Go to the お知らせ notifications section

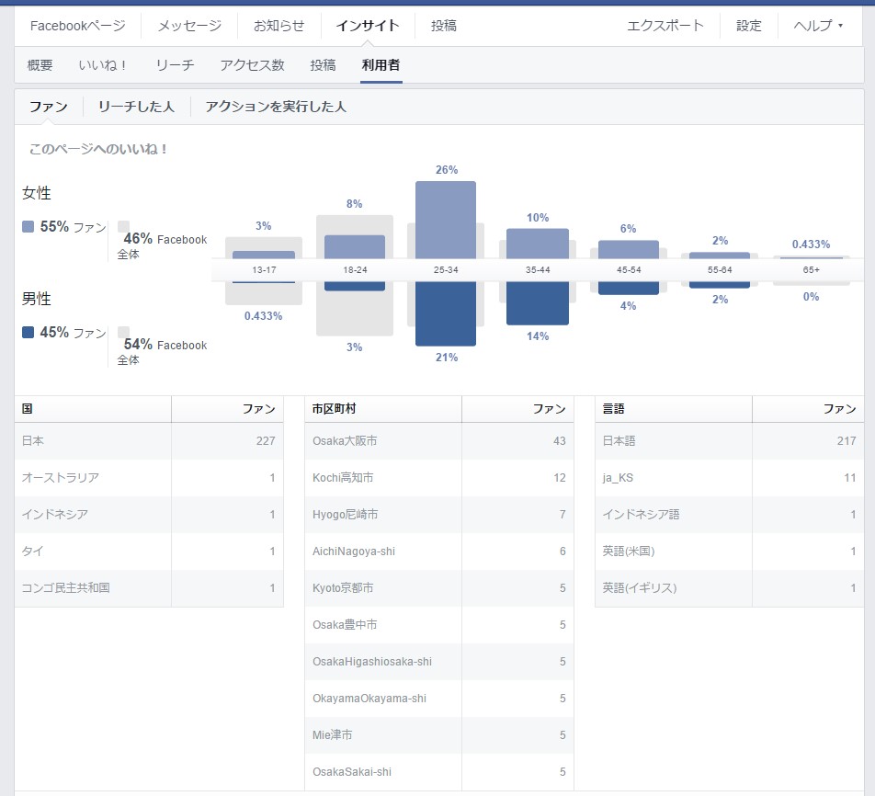click(278, 26)
